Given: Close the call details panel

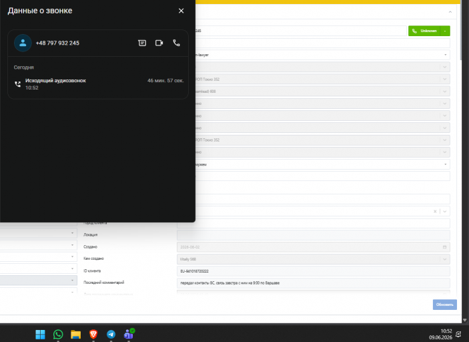Looking at the screenshot, I should pos(181,11).
